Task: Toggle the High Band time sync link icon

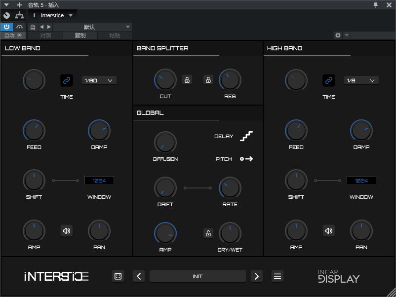Action: click(329, 80)
